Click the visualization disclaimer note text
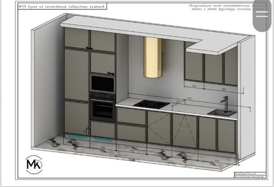The width and height of the screenshot is (274, 187). (227, 7)
